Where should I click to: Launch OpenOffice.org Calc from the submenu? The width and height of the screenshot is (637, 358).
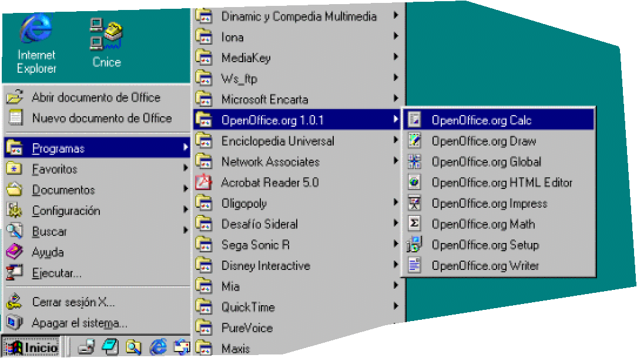click(x=481, y=120)
